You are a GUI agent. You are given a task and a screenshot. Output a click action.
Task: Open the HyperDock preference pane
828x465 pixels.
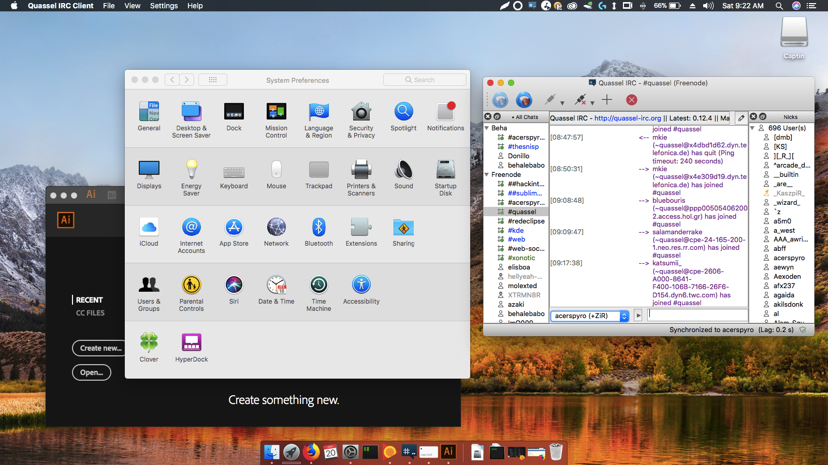coord(192,348)
